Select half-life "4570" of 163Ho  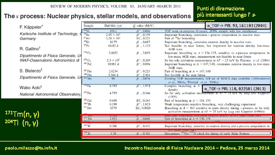pos(113,108)
